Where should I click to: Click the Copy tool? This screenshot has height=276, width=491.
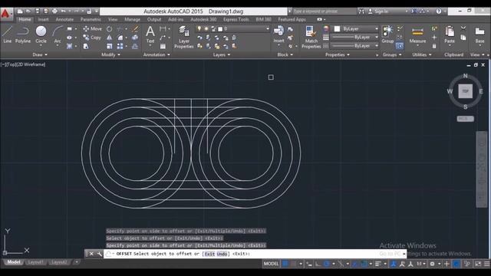pos(92,38)
